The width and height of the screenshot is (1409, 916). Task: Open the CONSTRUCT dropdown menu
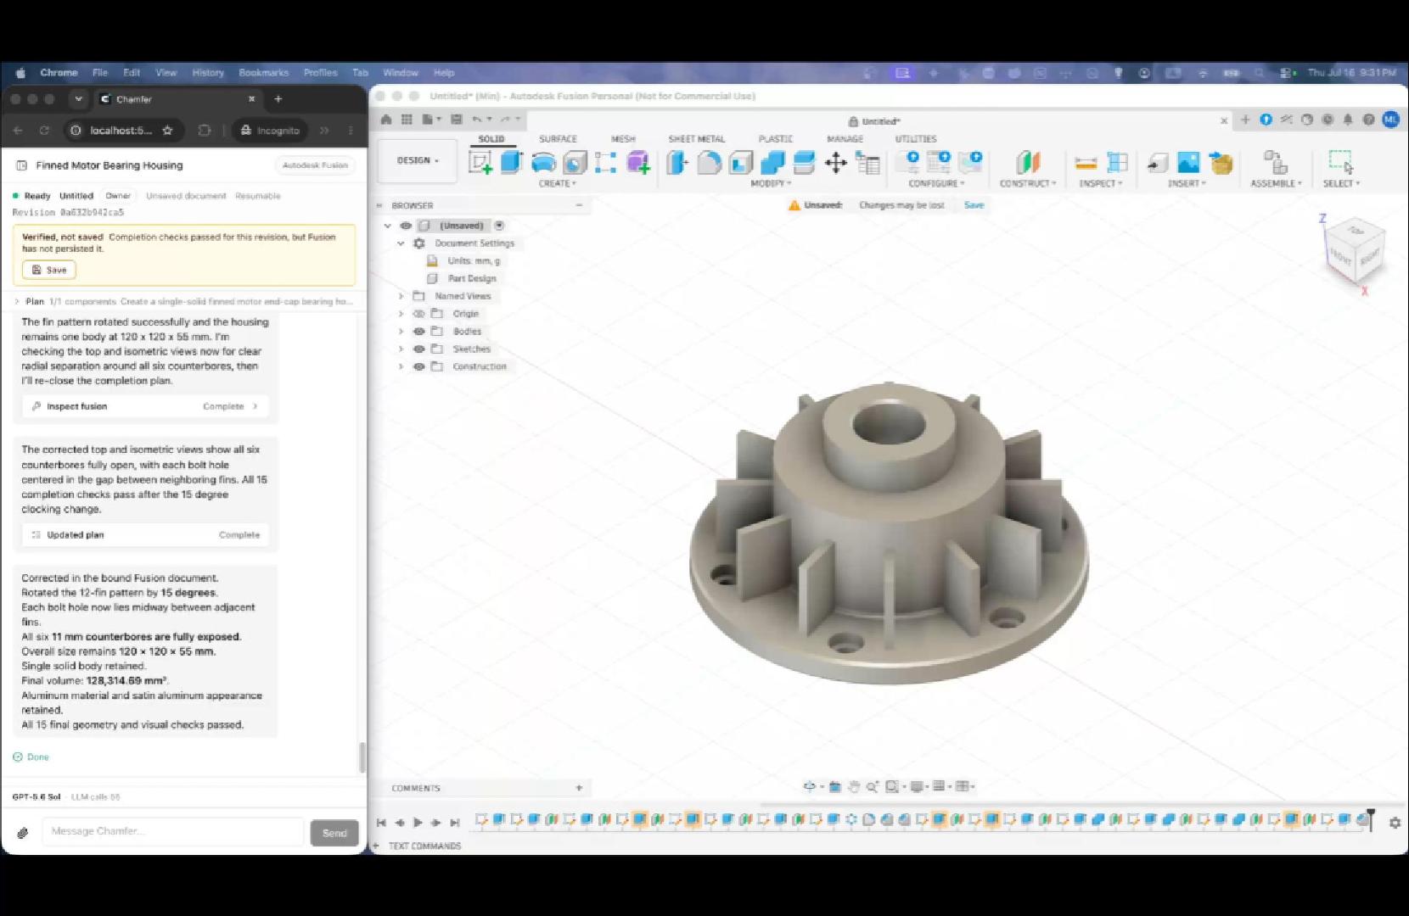1028,183
